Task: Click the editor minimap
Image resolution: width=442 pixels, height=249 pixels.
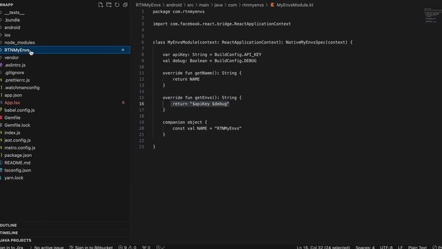Action: 430,15
